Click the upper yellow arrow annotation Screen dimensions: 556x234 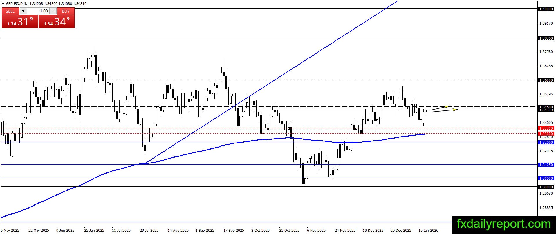click(x=440, y=108)
